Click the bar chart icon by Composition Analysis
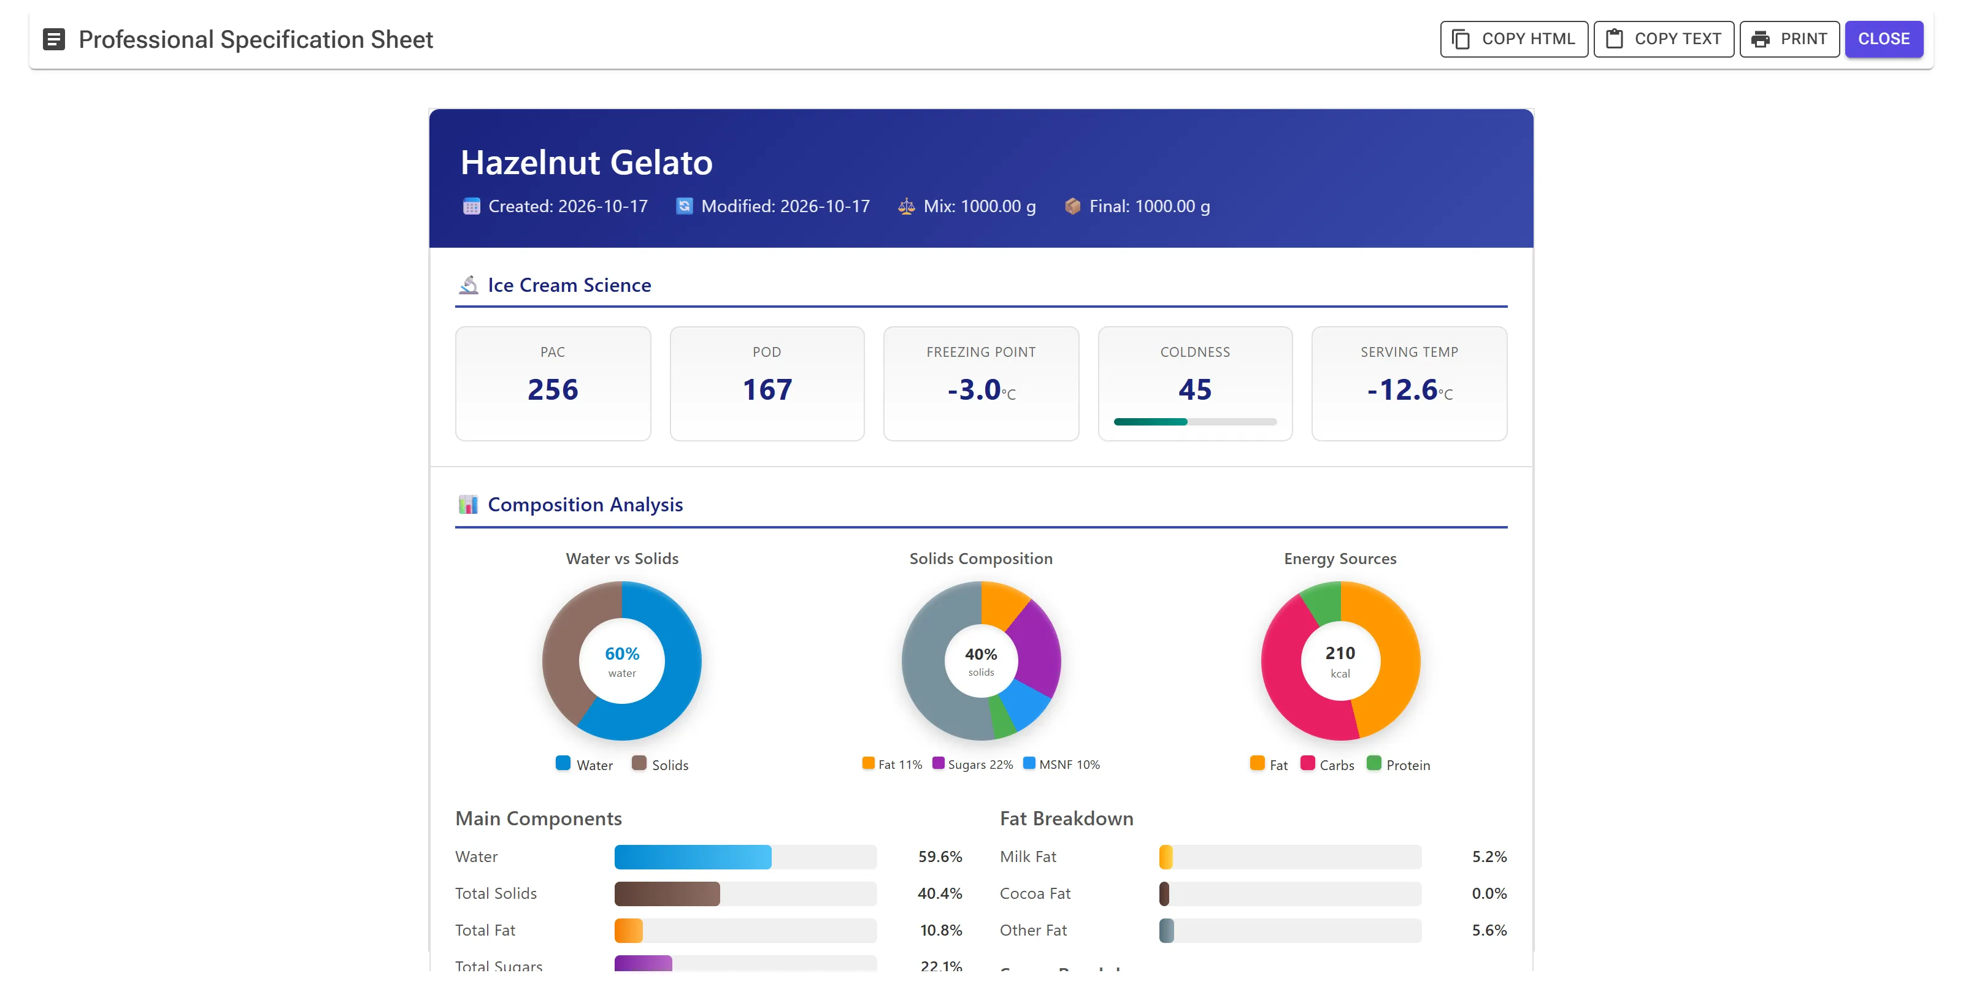This screenshot has height=981, width=1963. click(x=468, y=504)
